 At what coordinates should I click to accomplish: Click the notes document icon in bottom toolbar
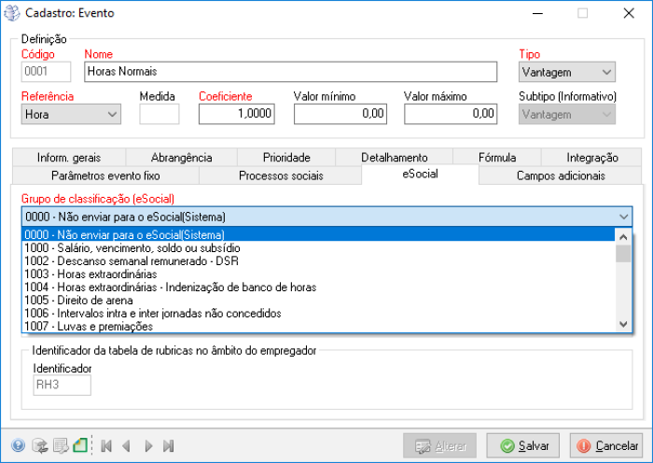coord(60,445)
